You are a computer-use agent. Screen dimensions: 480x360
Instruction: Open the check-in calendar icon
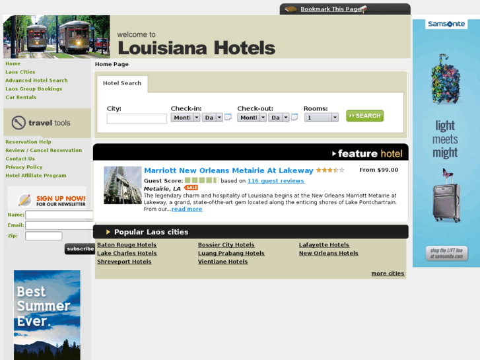coord(228,118)
